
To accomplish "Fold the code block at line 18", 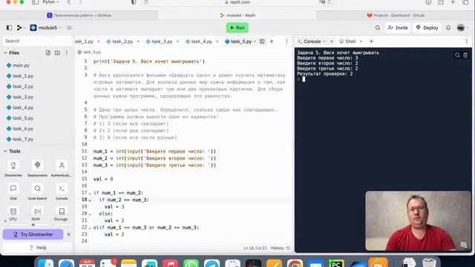I will [x=90, y=200].
